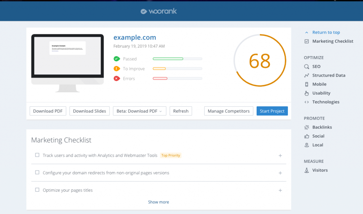Screen dimensions: 363x214
Task: Open the Local section link
Action: (318, 145)
